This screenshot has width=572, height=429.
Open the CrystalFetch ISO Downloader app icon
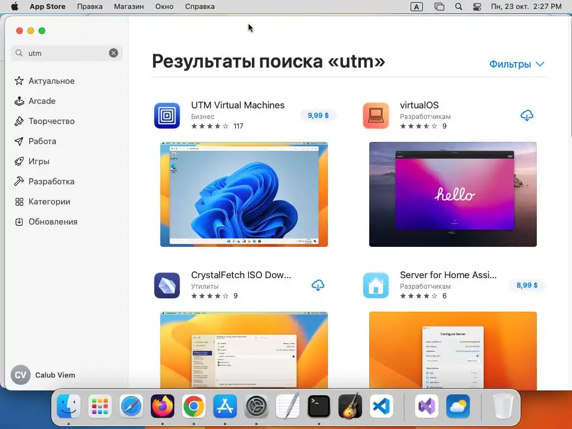tap(166, 285)
